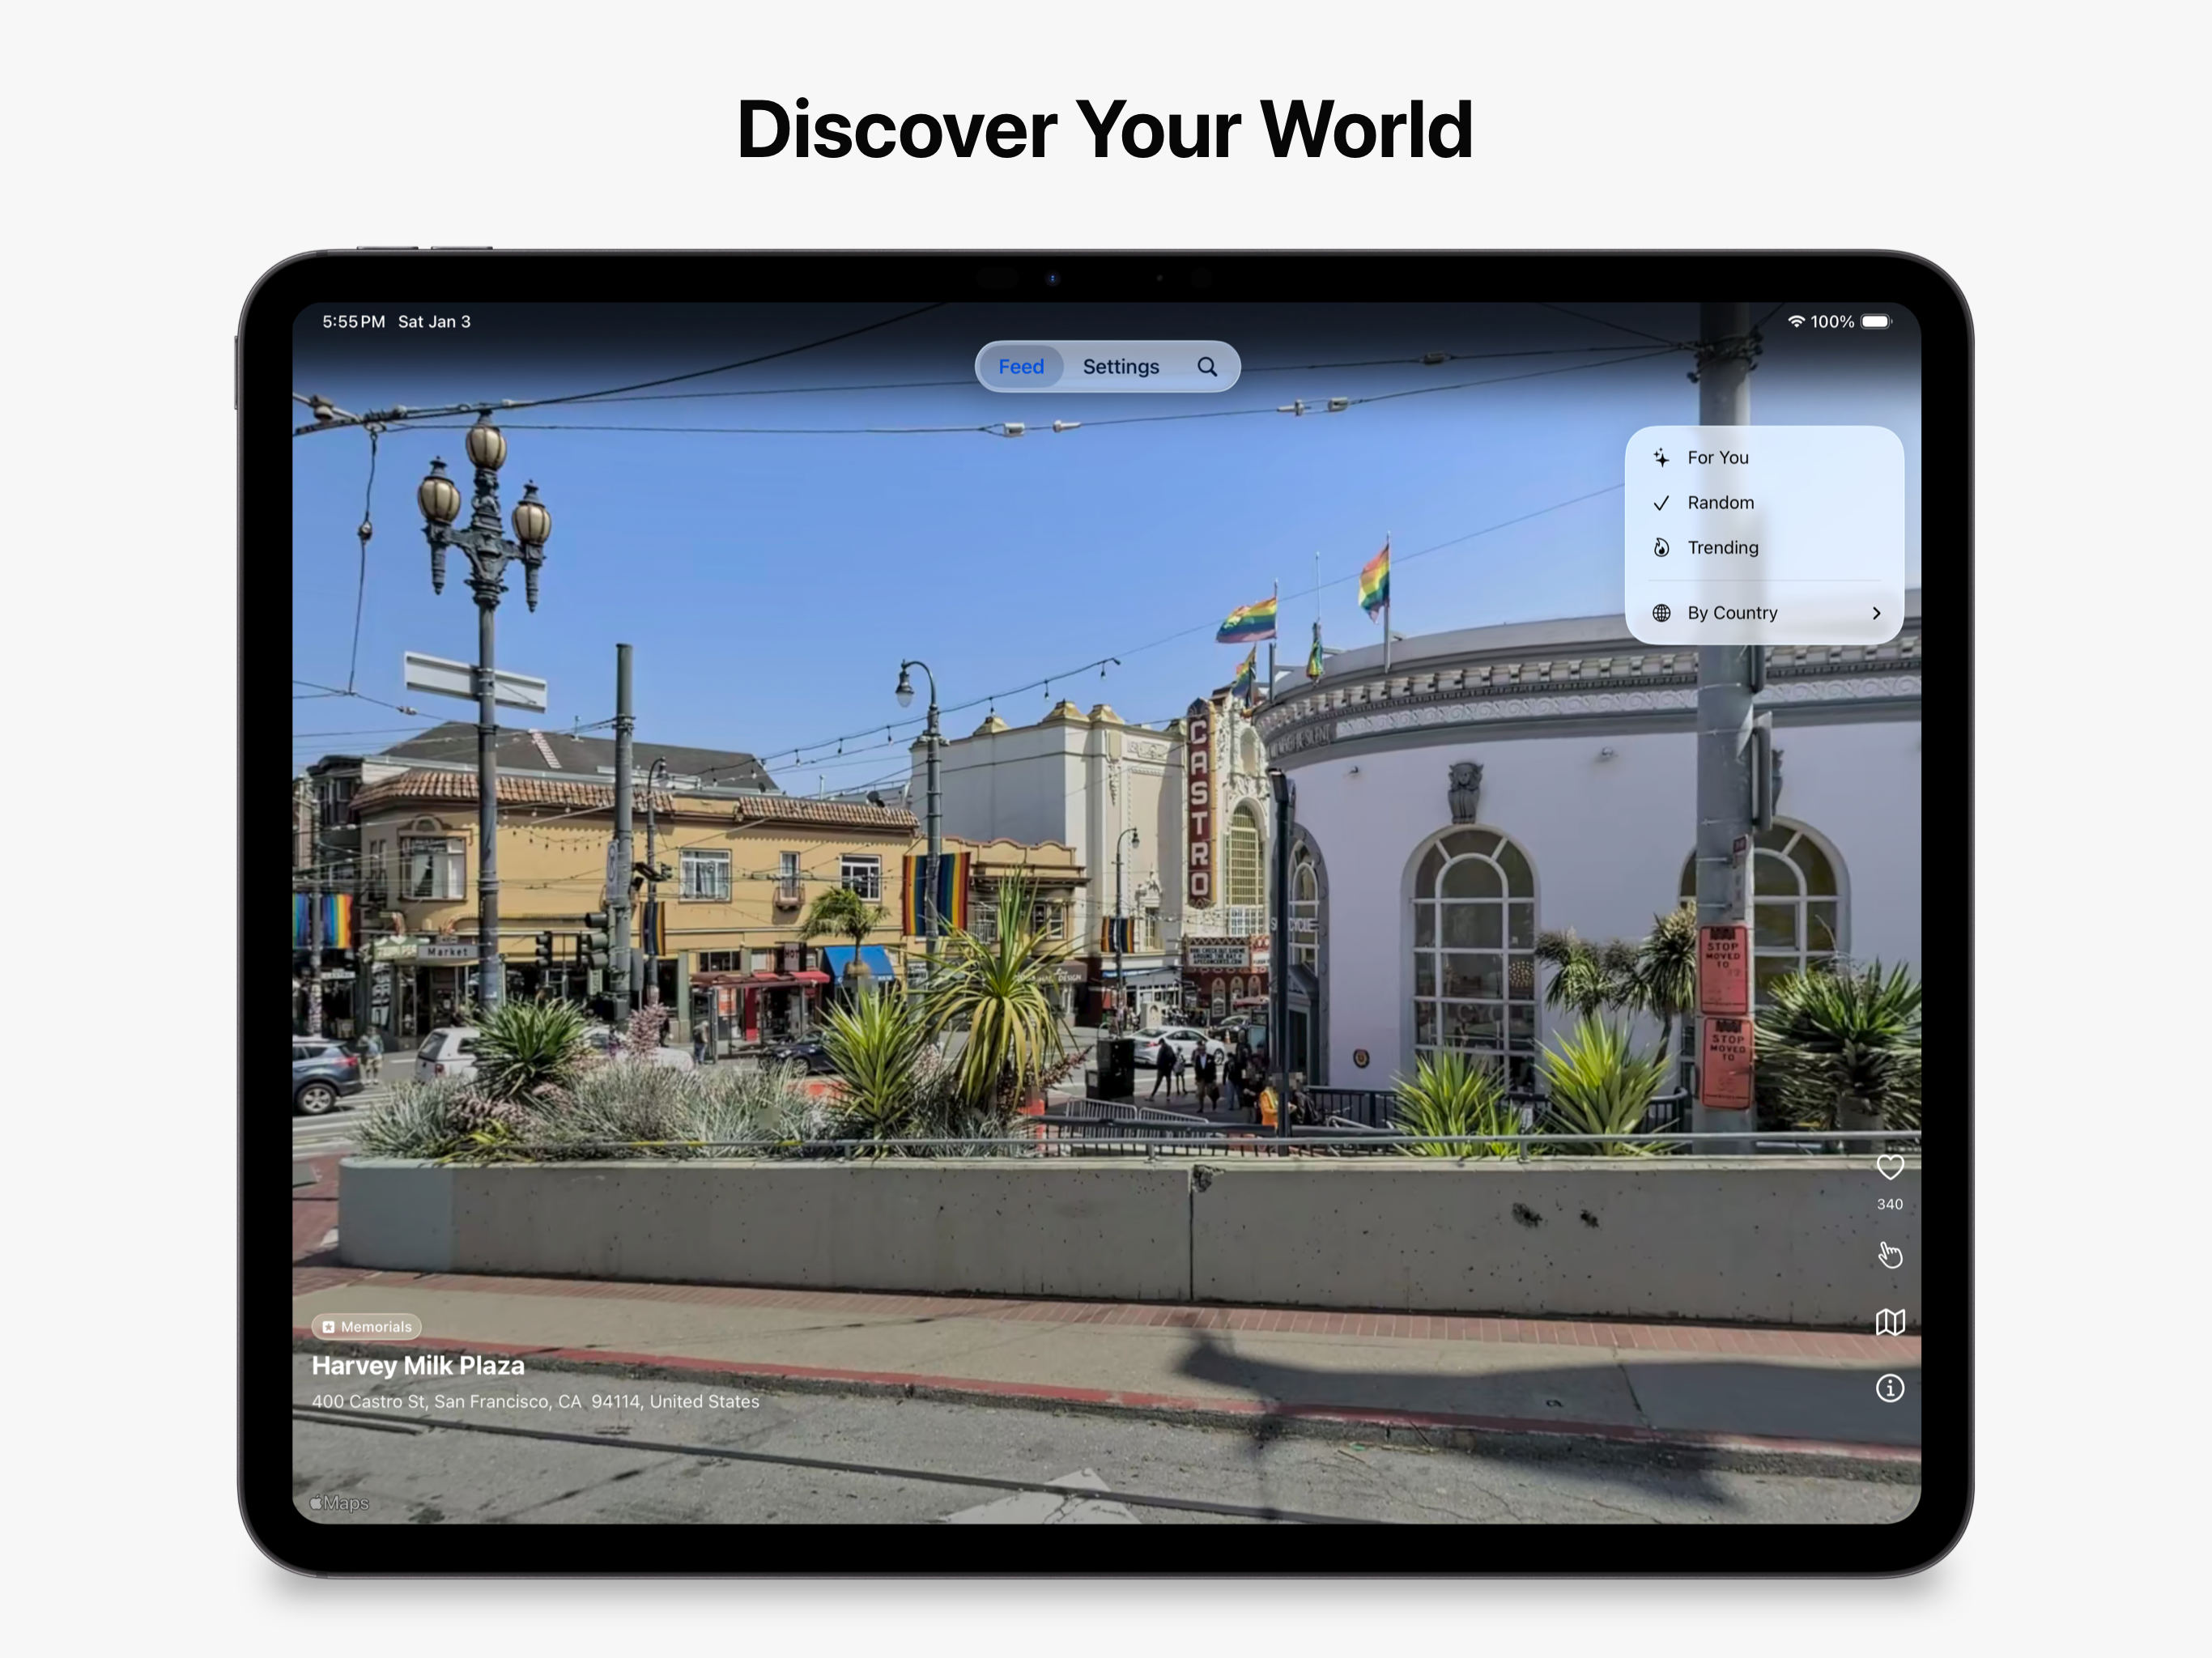Like the place with heart icon
Viewport: 2212px width, 1658px height.
pos(1889,1167)
